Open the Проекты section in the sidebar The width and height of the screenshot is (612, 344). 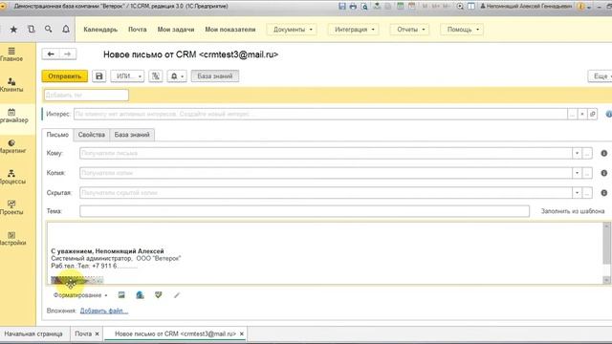11,208
